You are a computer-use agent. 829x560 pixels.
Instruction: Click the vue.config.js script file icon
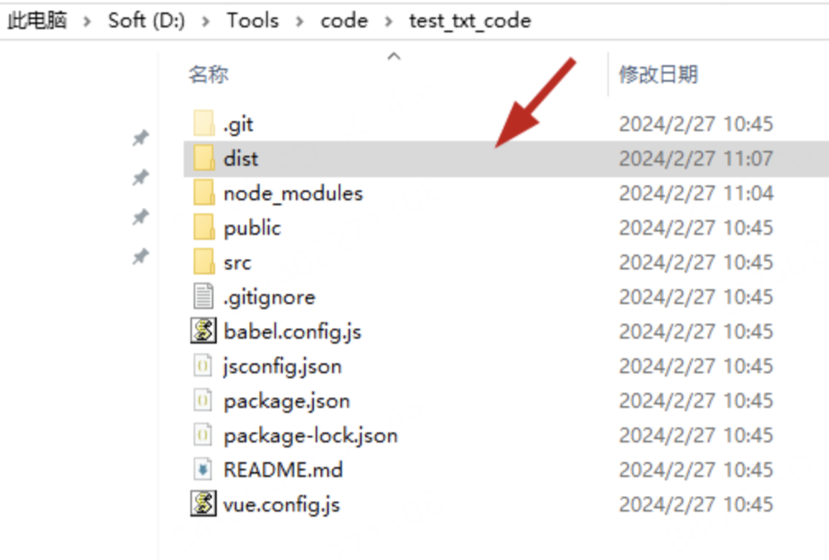pos(204,504)
